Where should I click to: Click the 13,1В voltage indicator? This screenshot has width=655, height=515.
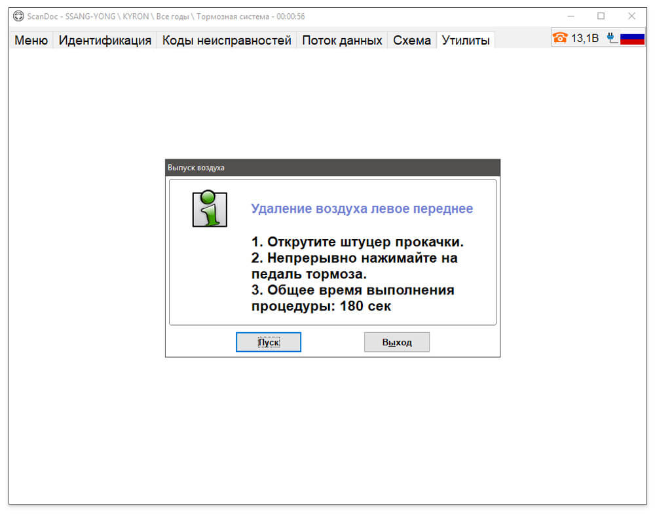(x=585, y=38)
